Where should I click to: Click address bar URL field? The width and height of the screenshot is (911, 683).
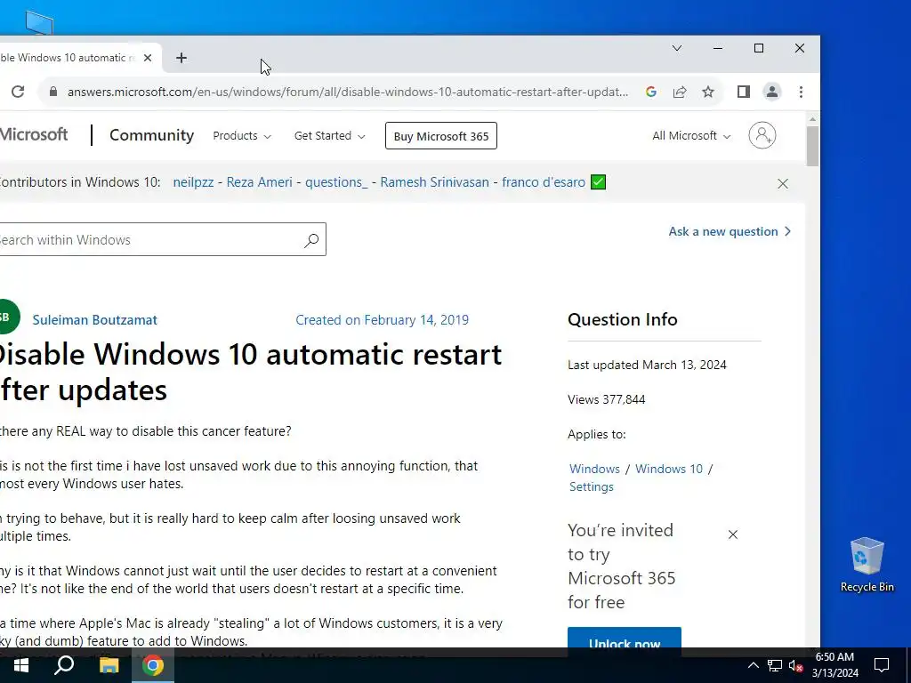click(348, 92)
